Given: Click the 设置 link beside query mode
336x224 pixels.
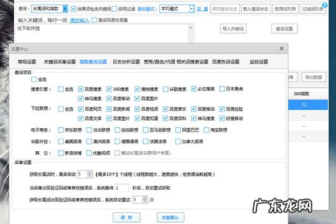Looking at the screenshot, I should (202, 9).
